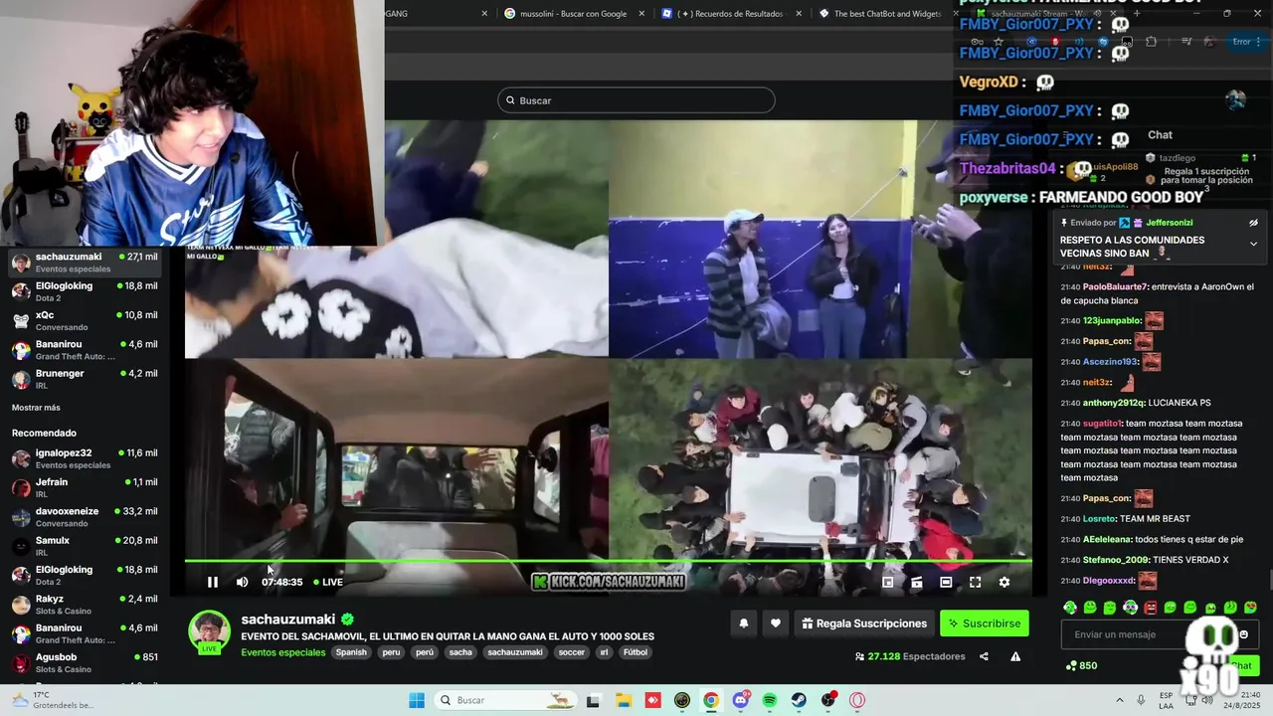The height and width of the screenshot is (716, 1273).
Task: Open sachauzumaki channel avatar
Action: 210,631
